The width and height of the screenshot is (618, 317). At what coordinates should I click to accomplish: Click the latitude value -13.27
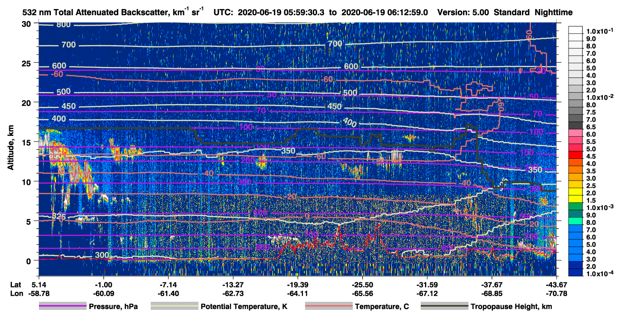tap(233, 285)
